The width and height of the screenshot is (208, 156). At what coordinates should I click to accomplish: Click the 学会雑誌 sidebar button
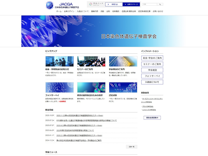tap(152, 70)
